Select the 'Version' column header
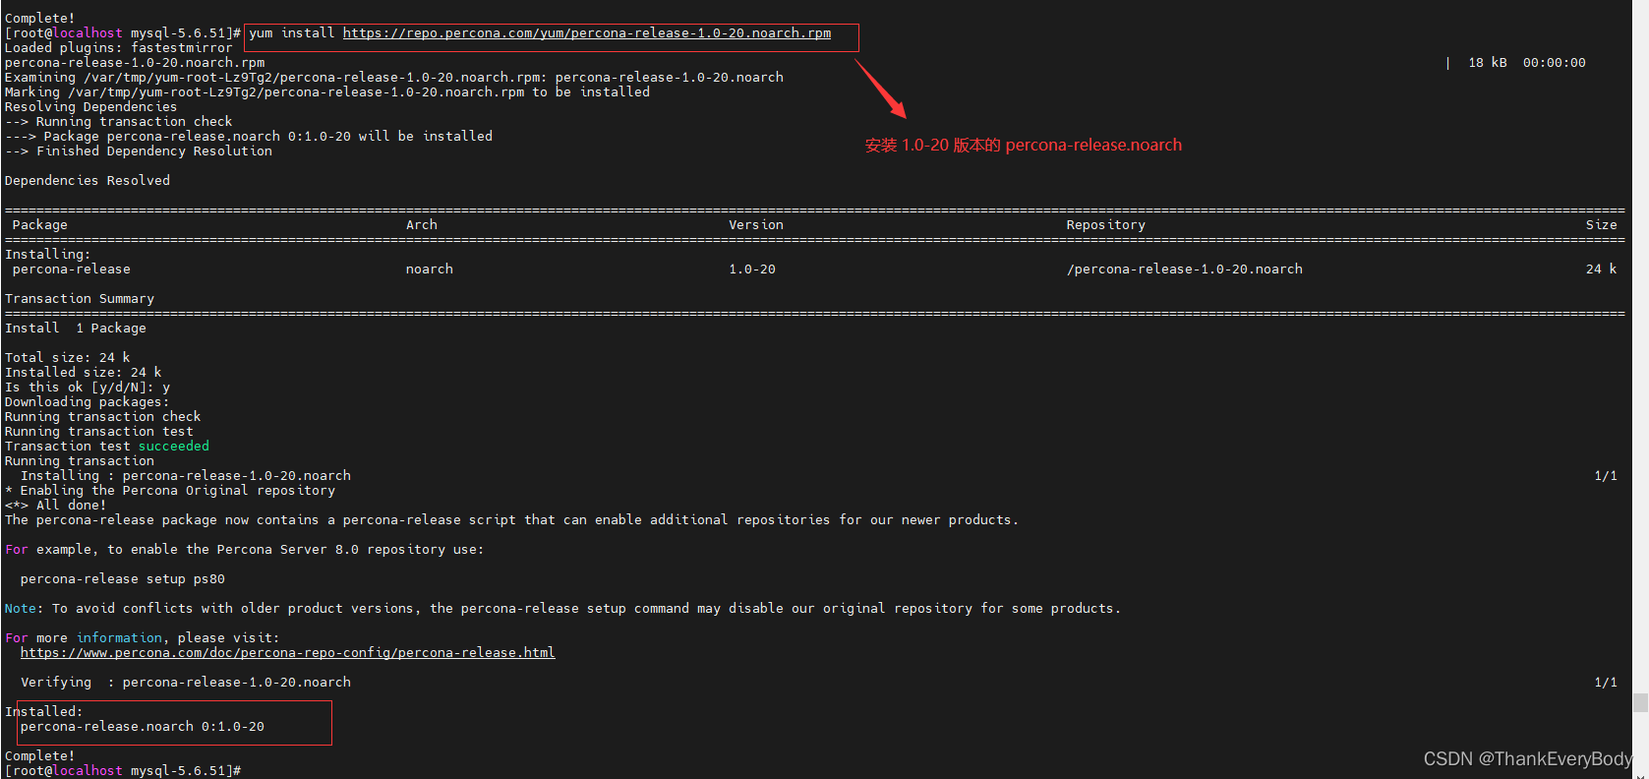1649x779 pixels. click(x=756, y=225)
